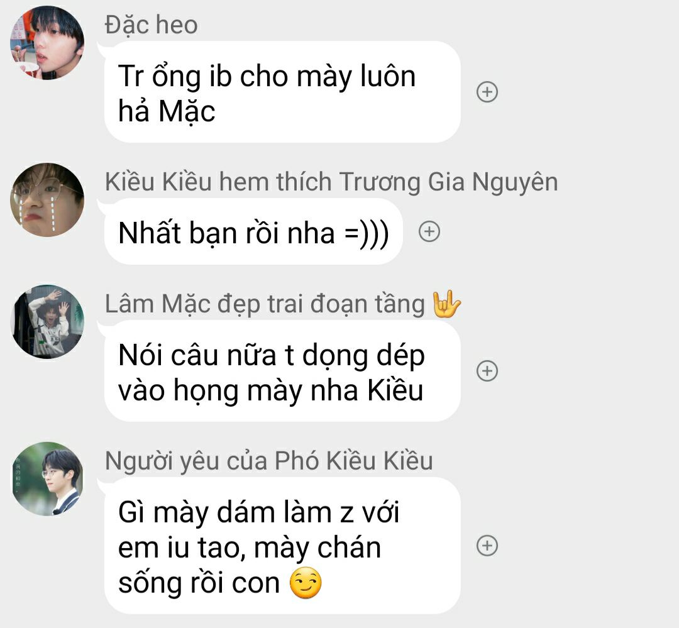Screen dimensions: 679x628
Task: Tap word "Kiều" ending Lâm Mặc's message
Action: click(395, 390)
